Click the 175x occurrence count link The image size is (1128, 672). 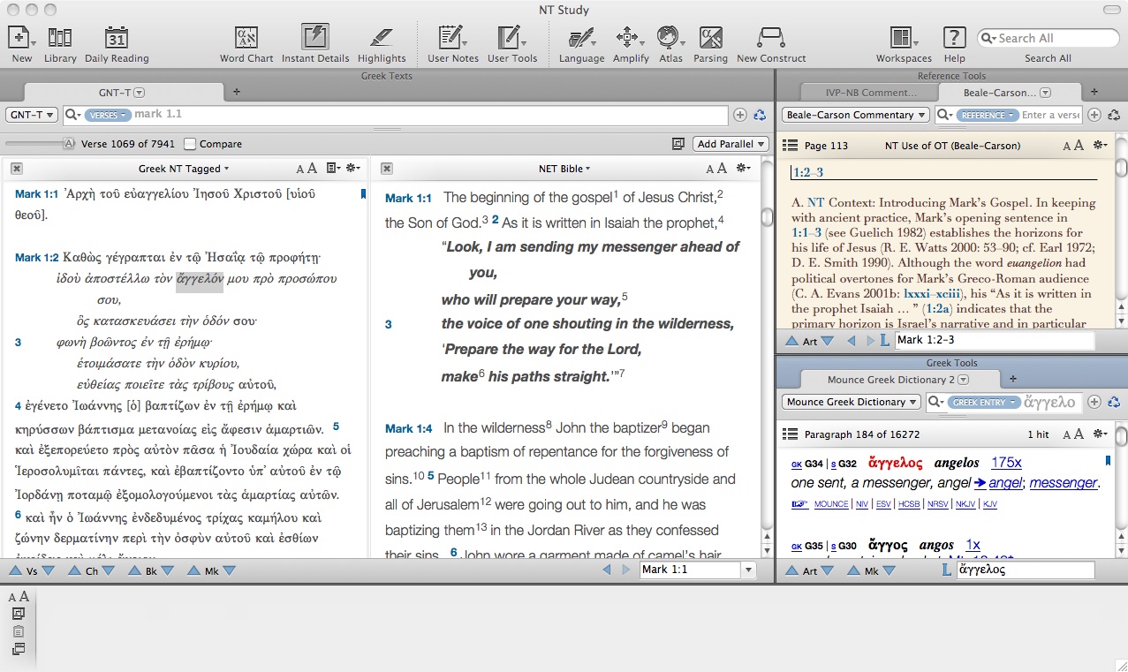click(x=1006, y=463)
